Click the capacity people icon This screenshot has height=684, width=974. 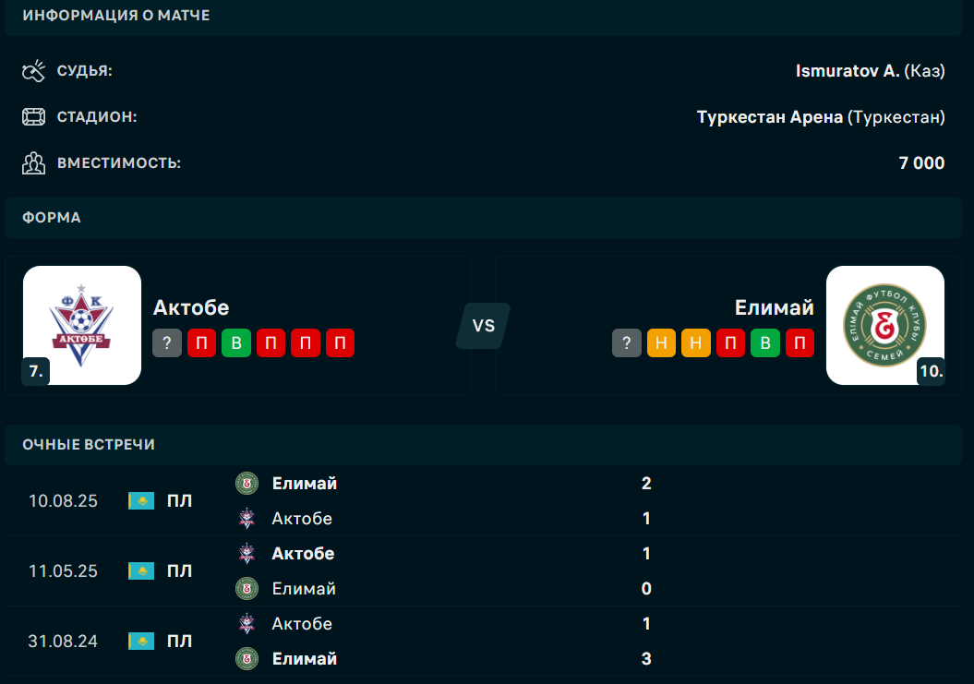point(33,163)
